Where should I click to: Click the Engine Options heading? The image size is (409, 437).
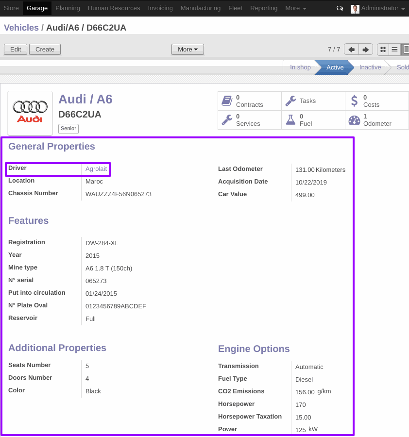pos(254,349)
